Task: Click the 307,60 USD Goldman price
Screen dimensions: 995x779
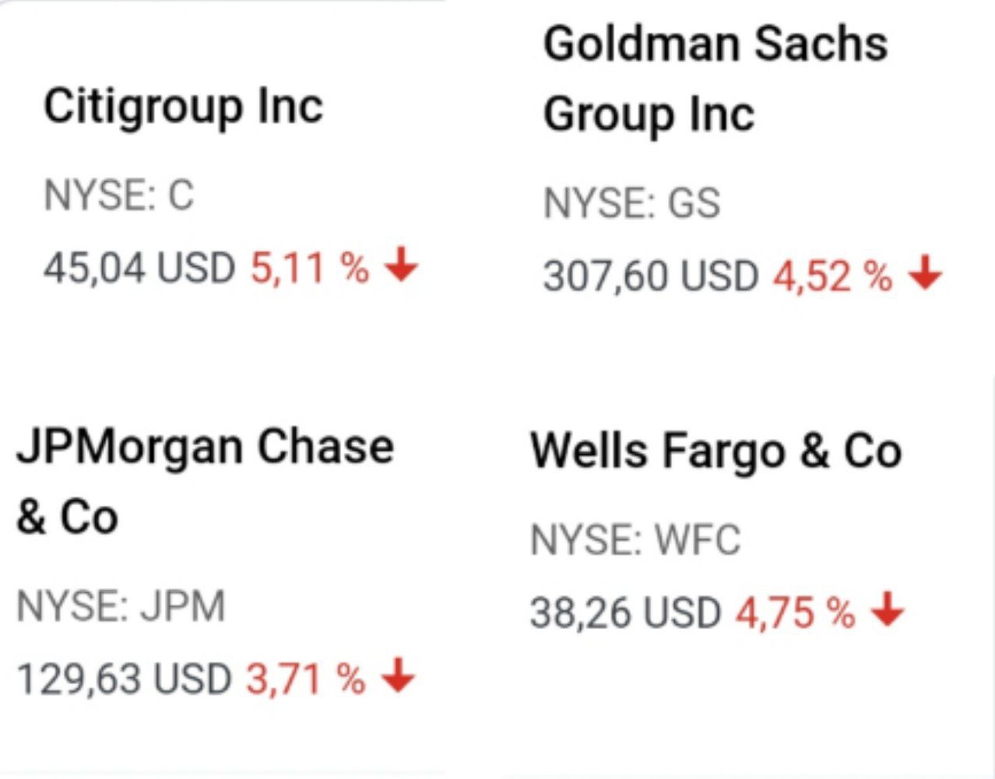Action: [x=650, y=276]
